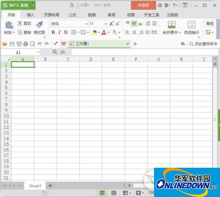Toggle bold formatting

coord(53,32)
